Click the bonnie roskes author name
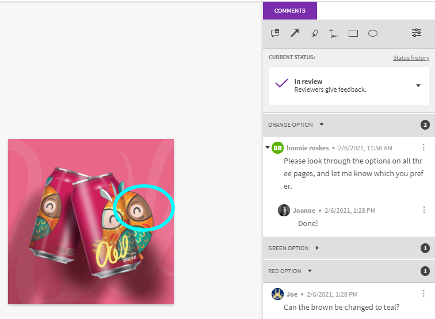Viewport: 435px width, 319px height. [308, 148]
